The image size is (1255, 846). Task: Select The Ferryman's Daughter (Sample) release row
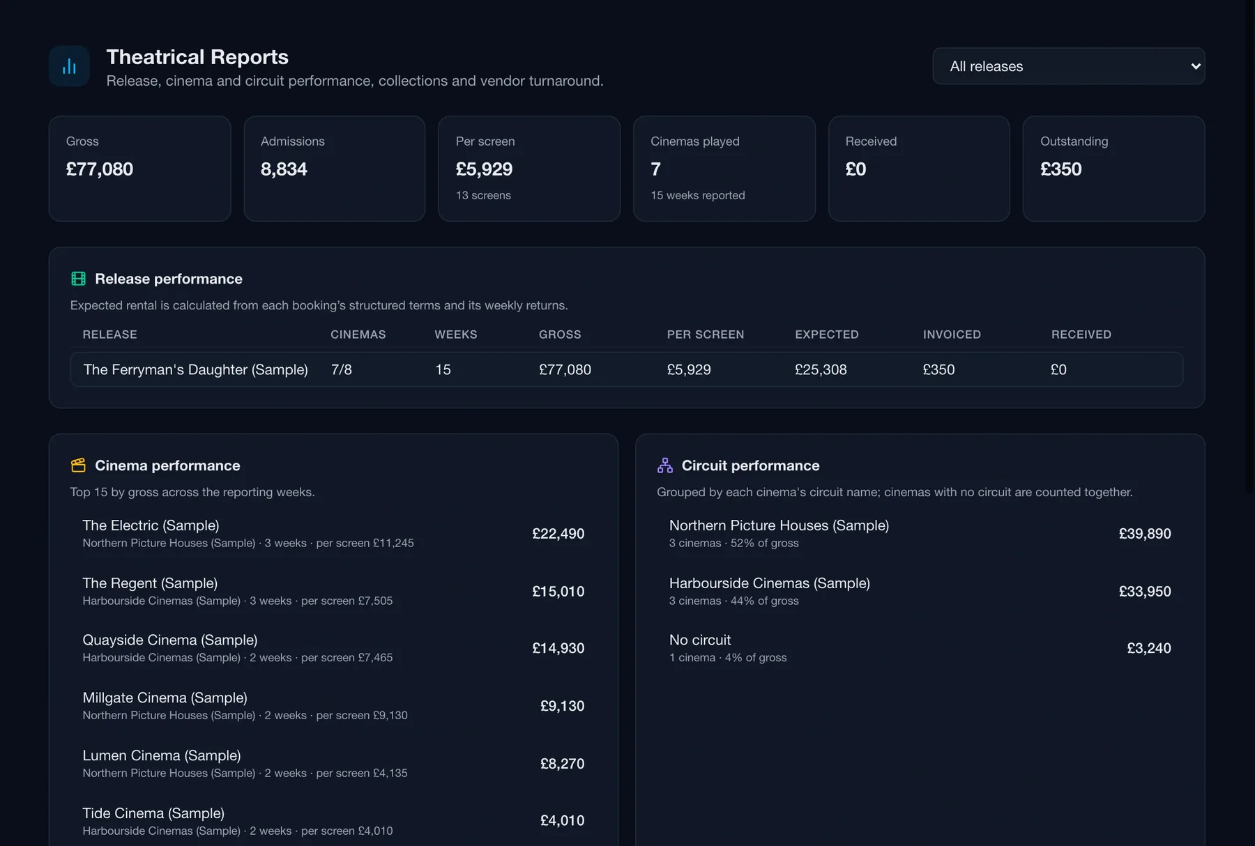tap(627, 369)
